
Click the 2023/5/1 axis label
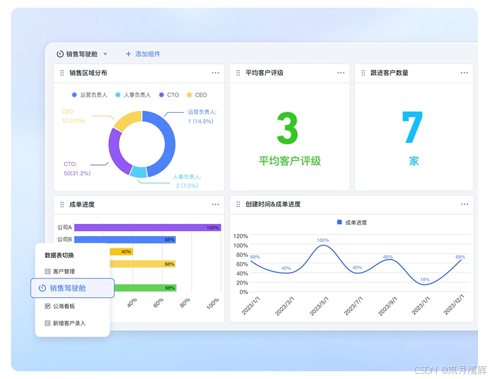click(x=319, y=306)
